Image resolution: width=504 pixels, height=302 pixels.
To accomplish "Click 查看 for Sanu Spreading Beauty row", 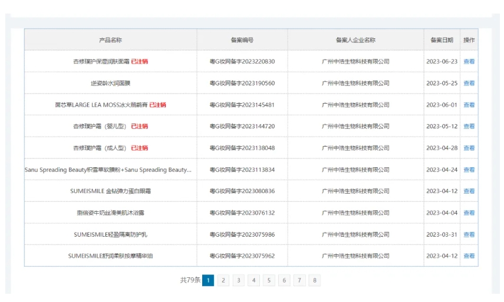I will (x=469, y=170).
